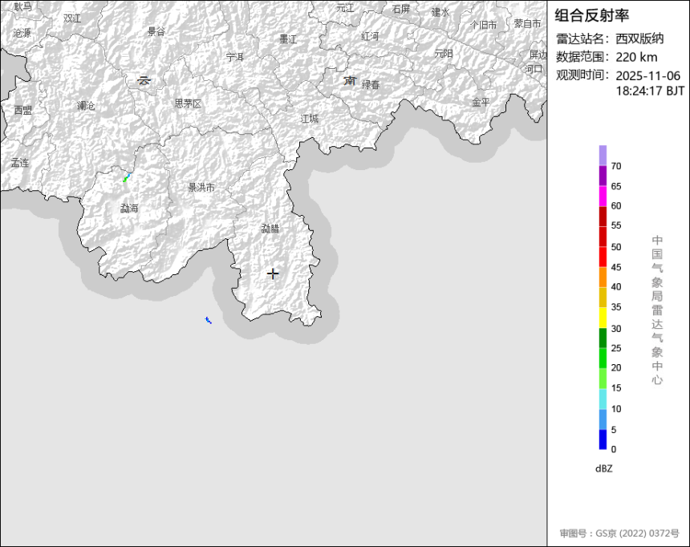Select the orange 40–45 dBZ legend segment
Screen dimensions: 690x547
coord(603,278)
